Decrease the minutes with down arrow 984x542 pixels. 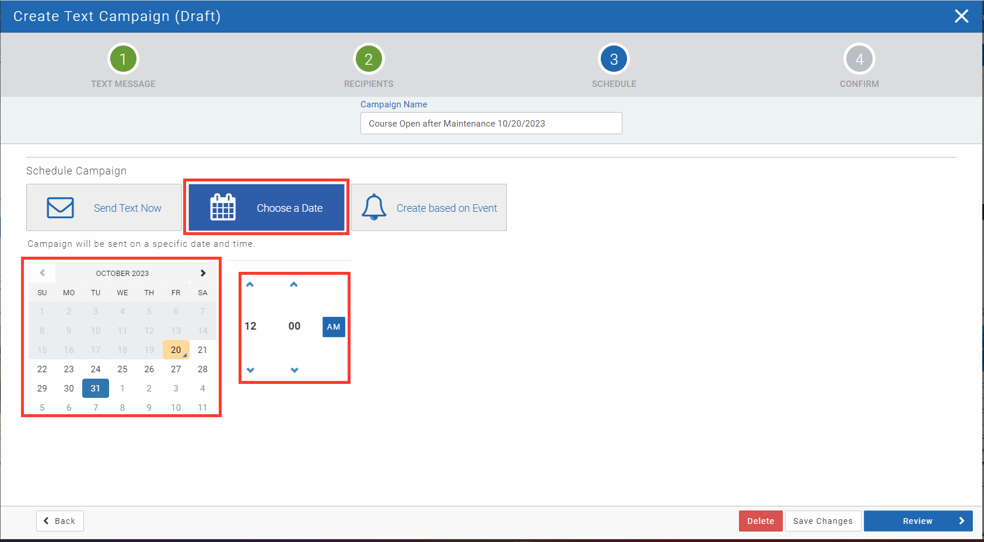pos(295,370)
